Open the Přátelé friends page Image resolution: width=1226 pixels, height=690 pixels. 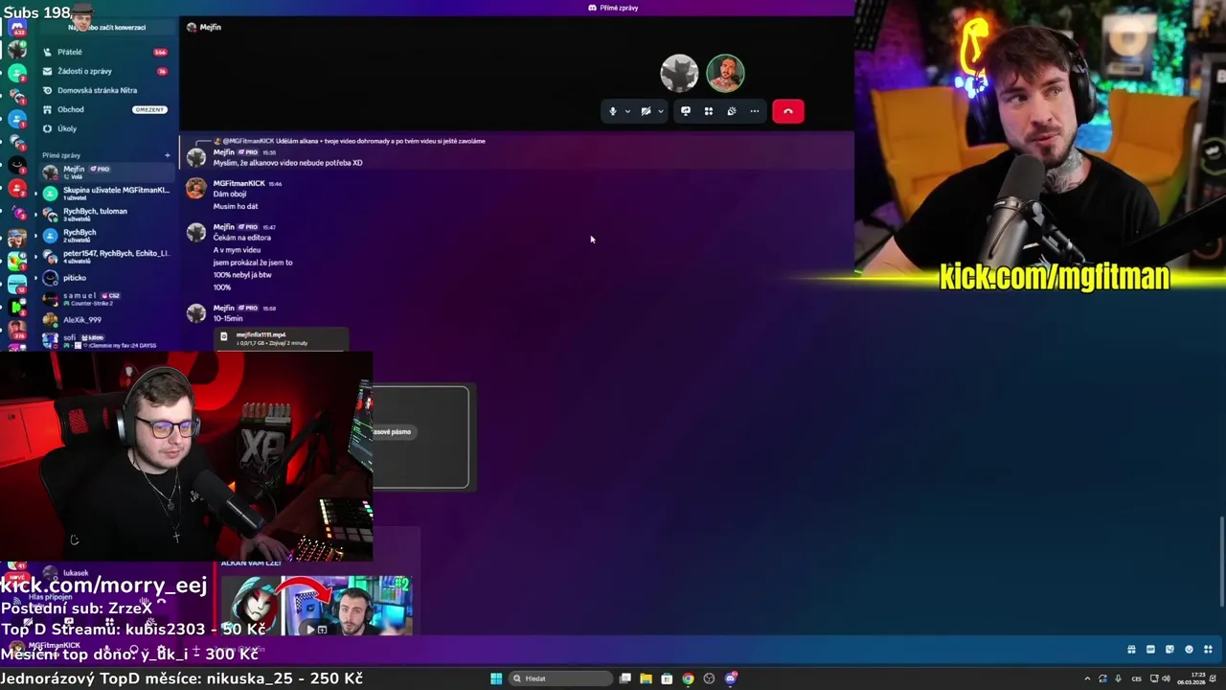pos(105,52)
